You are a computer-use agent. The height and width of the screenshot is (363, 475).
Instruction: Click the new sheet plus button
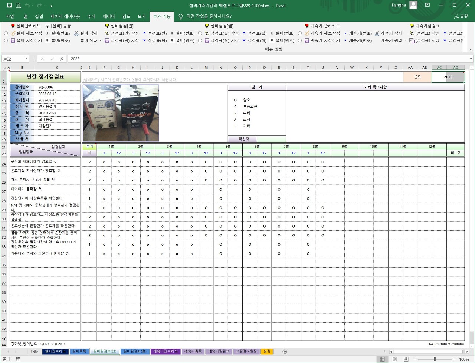285,351
